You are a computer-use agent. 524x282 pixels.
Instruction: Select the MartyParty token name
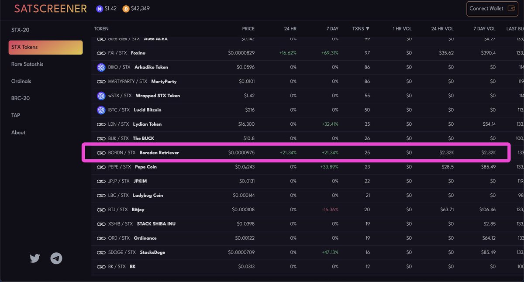pos(164,82)
